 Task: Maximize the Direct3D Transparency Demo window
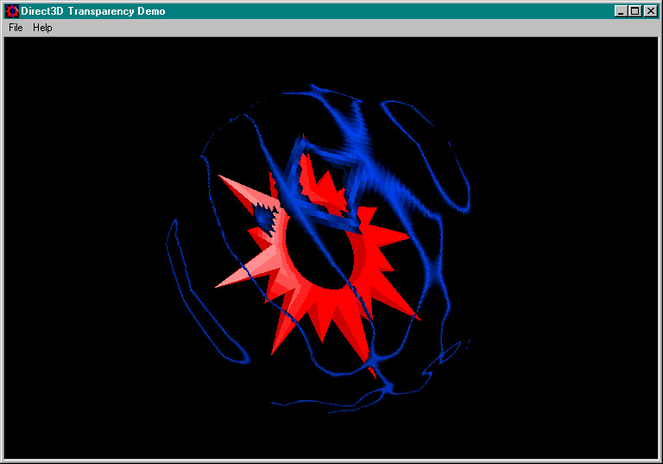point(635,11)
